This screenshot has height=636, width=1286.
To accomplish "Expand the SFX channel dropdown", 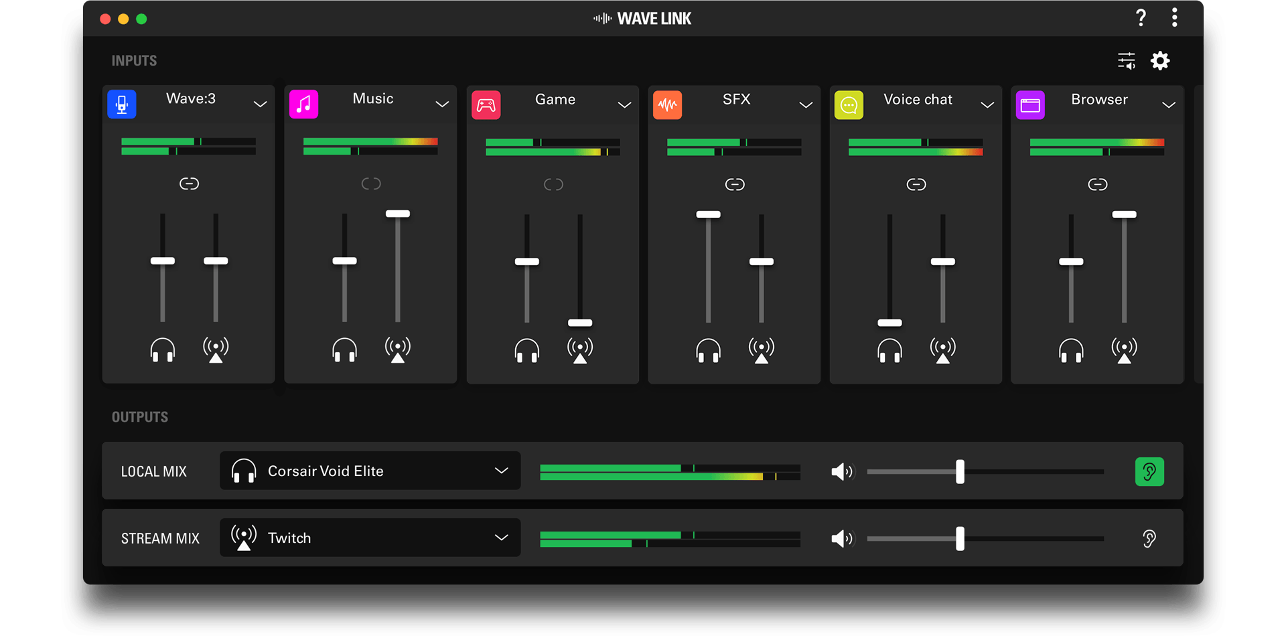I will pos(806,105).
